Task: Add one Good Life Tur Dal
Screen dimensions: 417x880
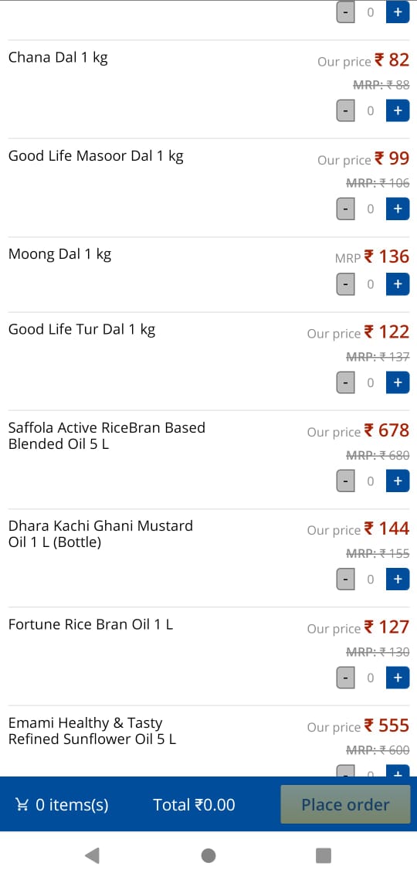Action: [398, 382]
